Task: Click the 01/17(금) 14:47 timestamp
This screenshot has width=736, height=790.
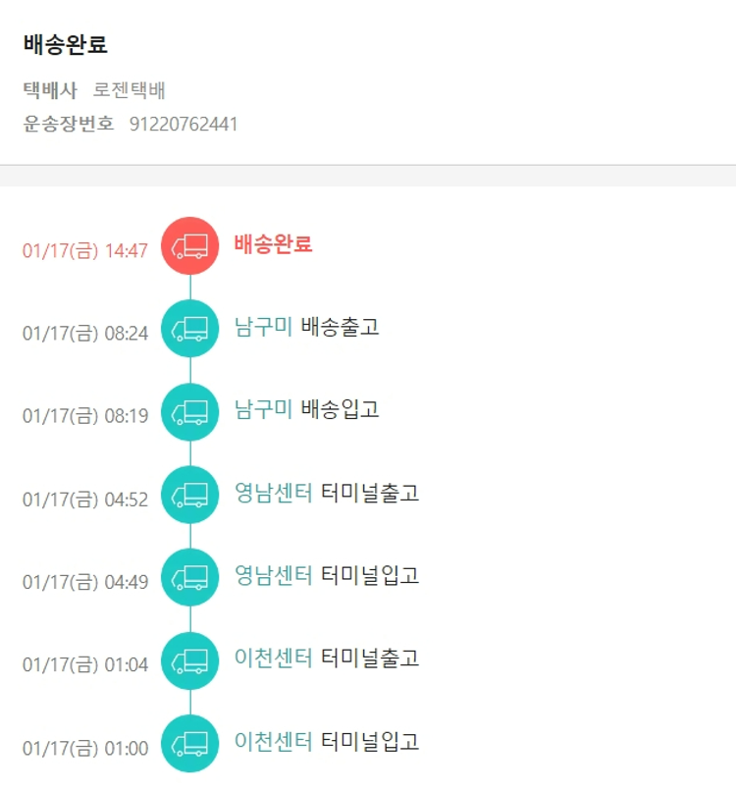Action: coord(85,250)
